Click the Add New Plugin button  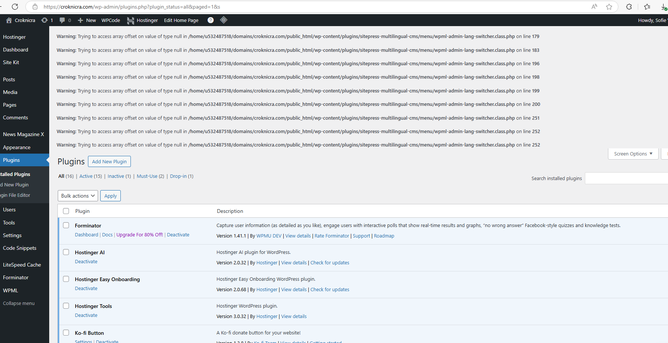[x=109, y=161]
